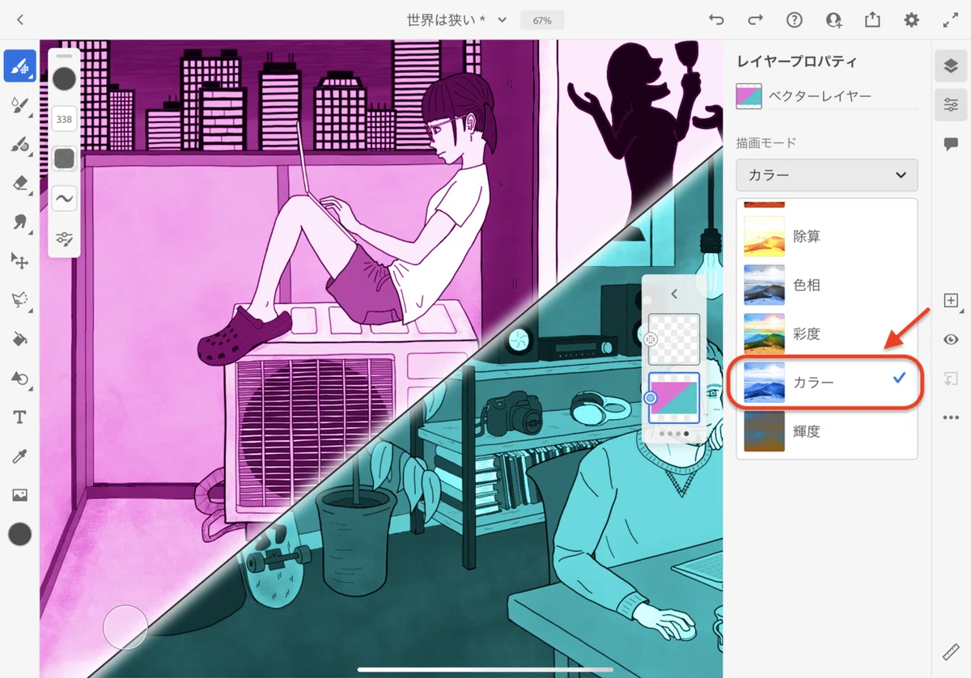Choose the 輝度 blend mode
Screen dimensions: 971x678
click(x=827, y=431)
